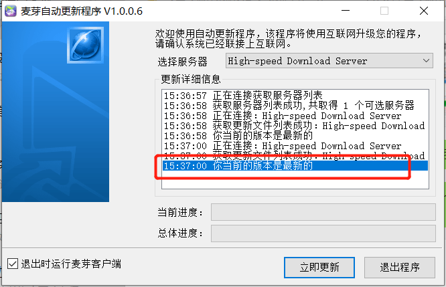Screen dimensions: 446x287
Task: Click the 退出程序 button
Action: (x=399, y=268)
